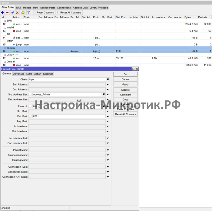Click the drop icon in rule 13
This screenshot has height=211, width=212.
14,31
